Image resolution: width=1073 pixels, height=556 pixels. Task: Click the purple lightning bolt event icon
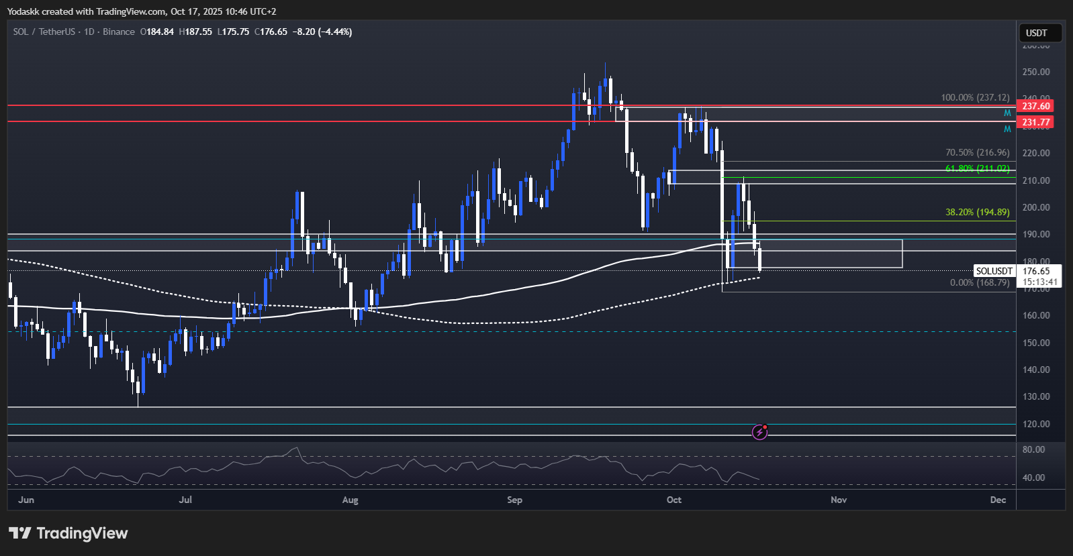(759, 432)
